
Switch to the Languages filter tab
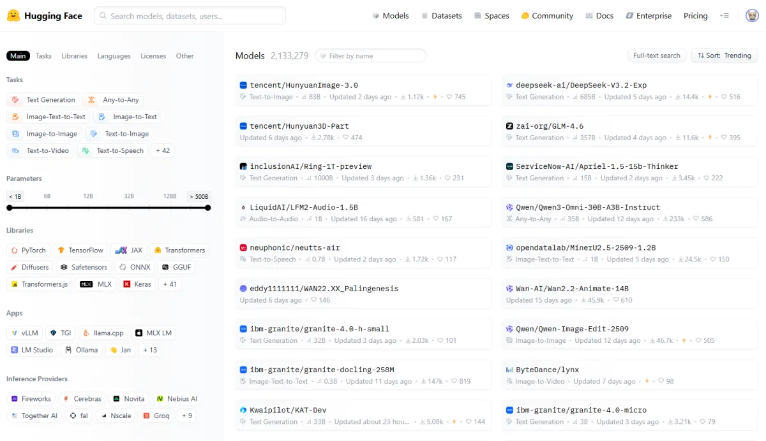[x=114, y=56]
